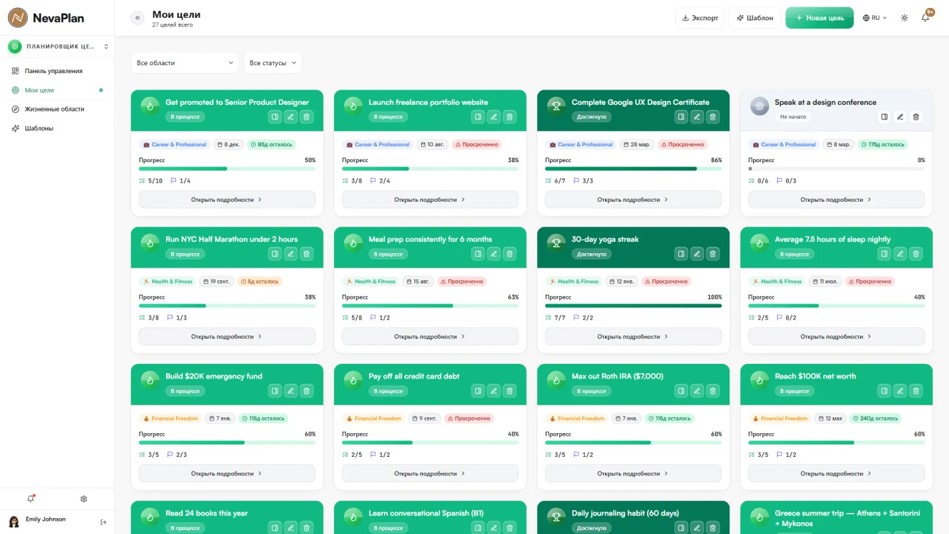This screenshot has height=534, width=949.
Task: Open side panel for Complete Google UX Design Certificate
Action: tap(681, 117)
